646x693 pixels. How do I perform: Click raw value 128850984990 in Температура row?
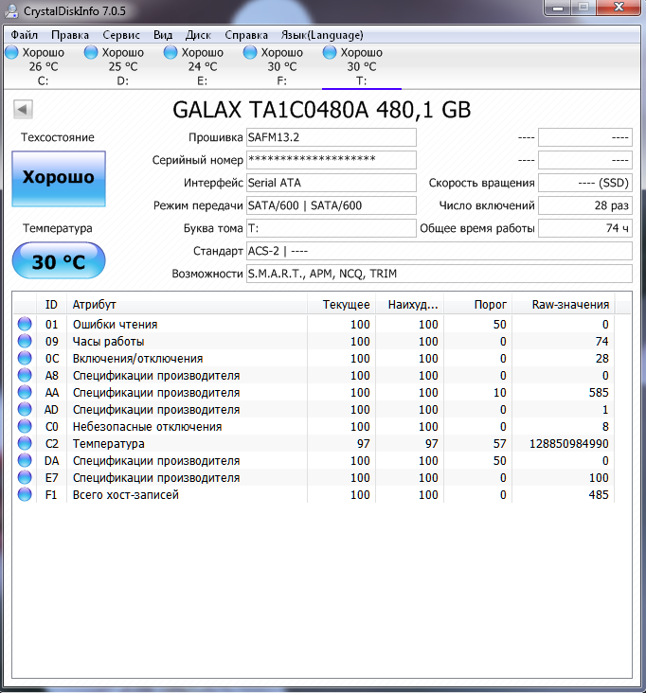[569, 444]
